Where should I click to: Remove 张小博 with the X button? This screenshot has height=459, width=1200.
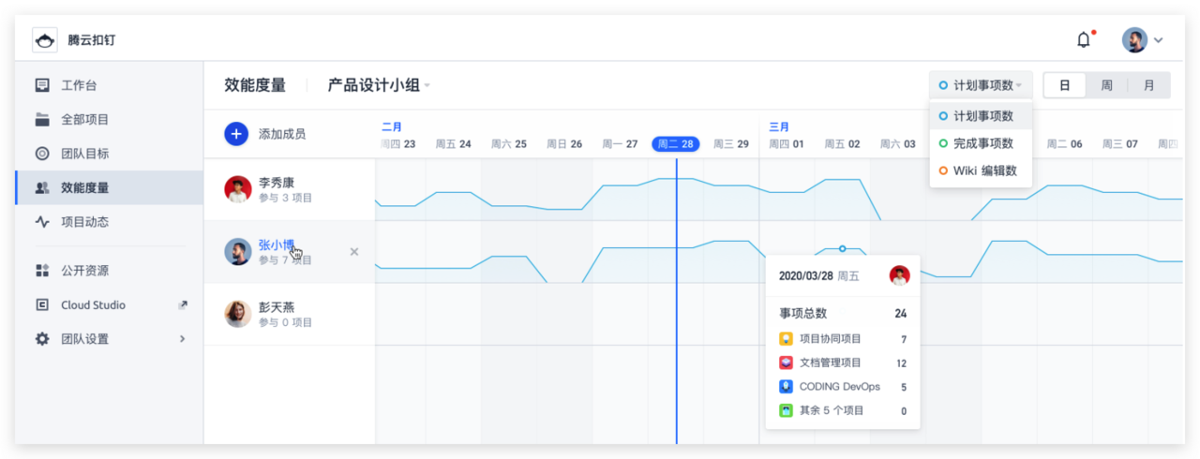[354, 251]
